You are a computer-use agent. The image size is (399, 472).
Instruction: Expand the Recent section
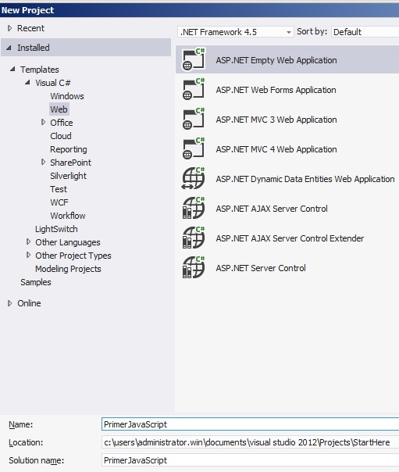pos(9,28)
